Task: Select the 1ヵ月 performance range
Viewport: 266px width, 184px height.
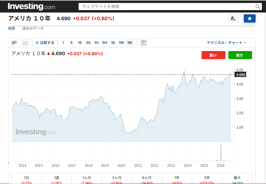Action: 87,178
